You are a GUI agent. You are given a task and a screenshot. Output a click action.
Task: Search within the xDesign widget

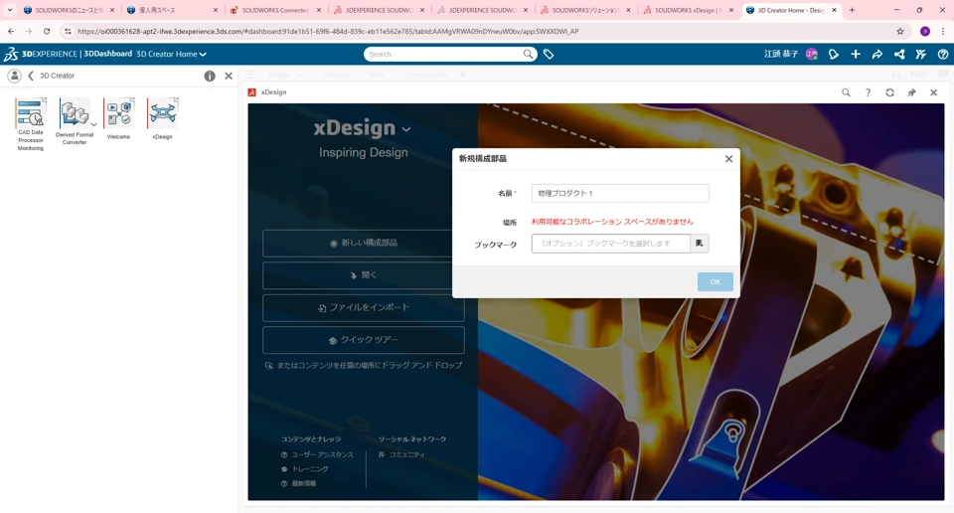846,92
